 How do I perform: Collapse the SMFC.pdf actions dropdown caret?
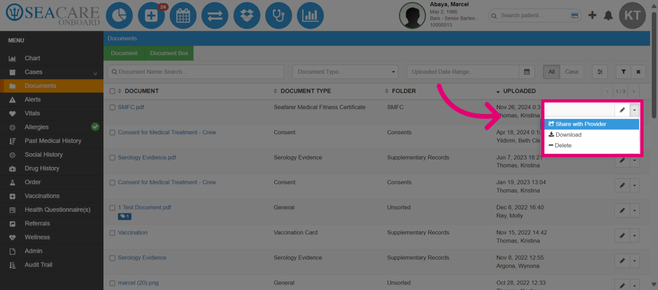click(635, 110)
